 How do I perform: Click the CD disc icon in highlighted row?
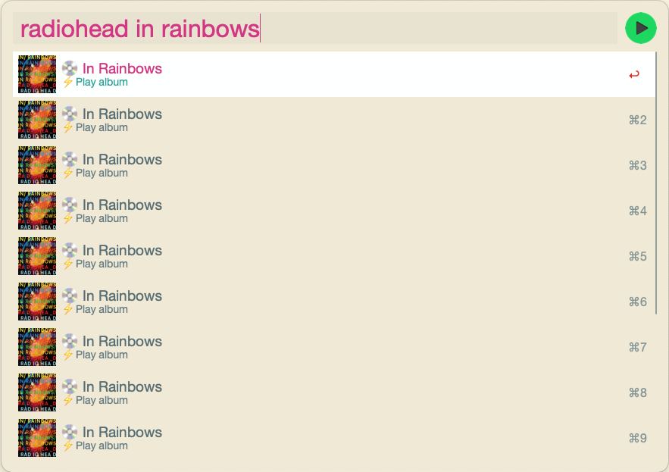point(70,68)
